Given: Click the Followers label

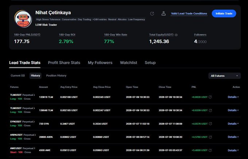Looking at the screenshot, I should 200,35.
